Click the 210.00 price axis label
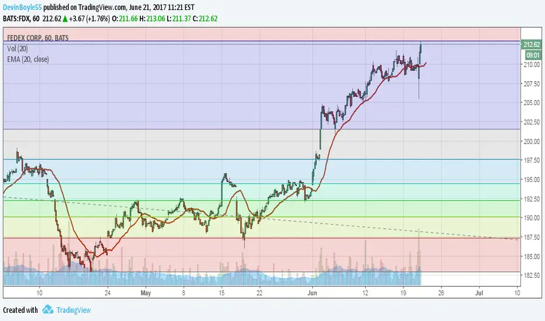The height and width of the screenshot is (321, 545). 532,65
